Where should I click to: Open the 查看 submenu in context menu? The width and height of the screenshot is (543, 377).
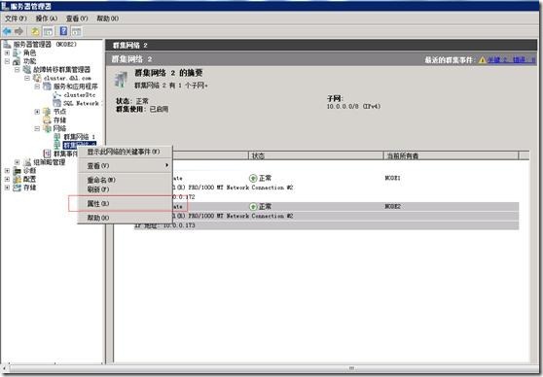point(125,166)
